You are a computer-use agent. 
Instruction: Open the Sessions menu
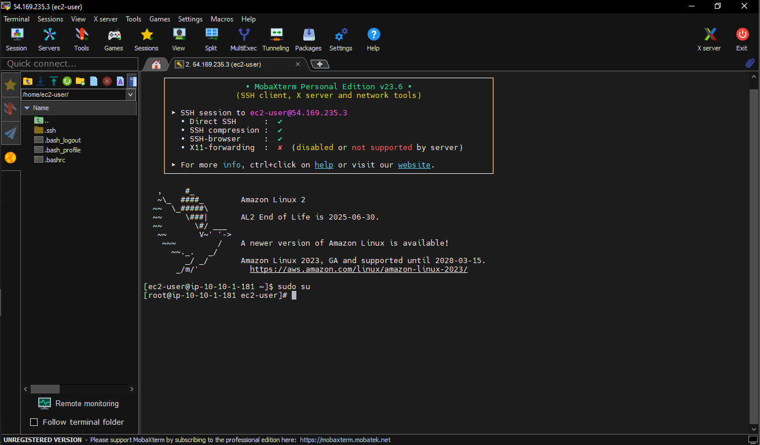click(50, 19)
